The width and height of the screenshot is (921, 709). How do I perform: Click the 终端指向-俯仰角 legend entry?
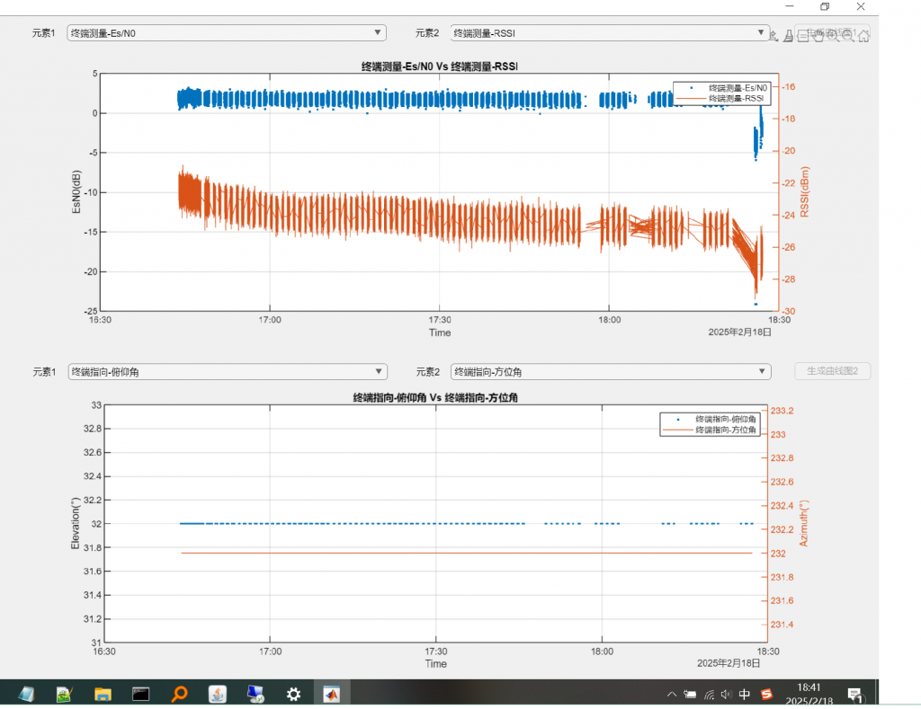point(710,419)
